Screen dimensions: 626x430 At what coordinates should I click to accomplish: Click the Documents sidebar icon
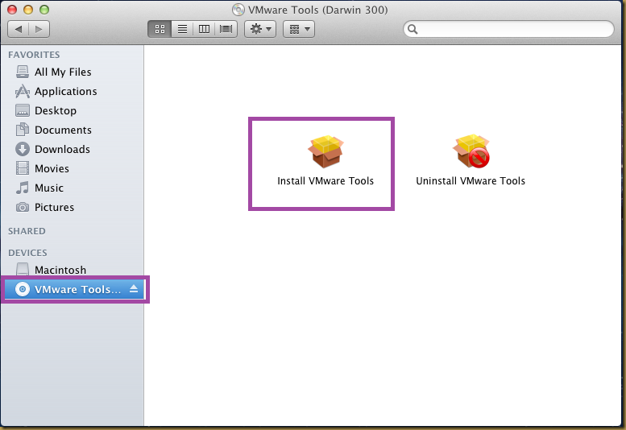coord(23,130)
